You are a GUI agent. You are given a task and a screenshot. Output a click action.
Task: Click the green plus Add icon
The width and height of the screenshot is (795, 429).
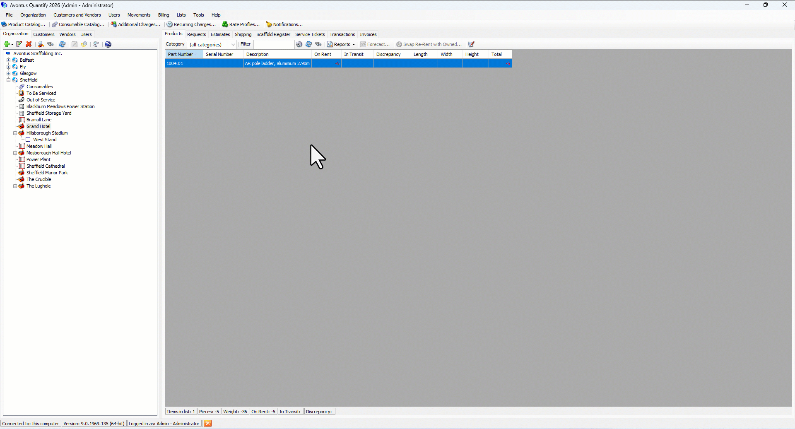(6, 44)
